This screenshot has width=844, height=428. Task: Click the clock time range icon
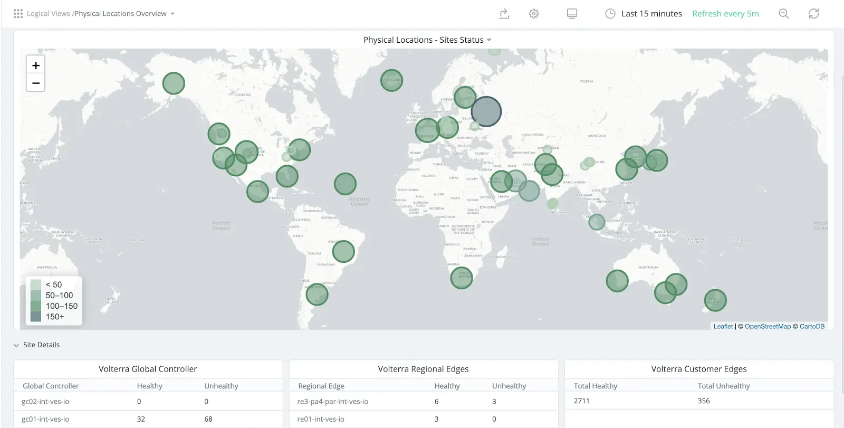(610, 14)
